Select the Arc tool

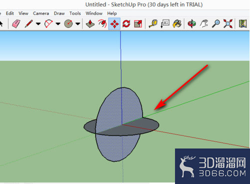[48, 23]
